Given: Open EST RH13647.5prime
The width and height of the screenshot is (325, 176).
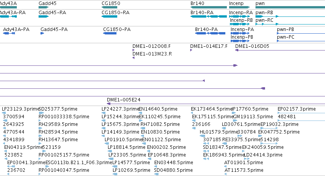Looking at the screenshot, I should point(58,140).
